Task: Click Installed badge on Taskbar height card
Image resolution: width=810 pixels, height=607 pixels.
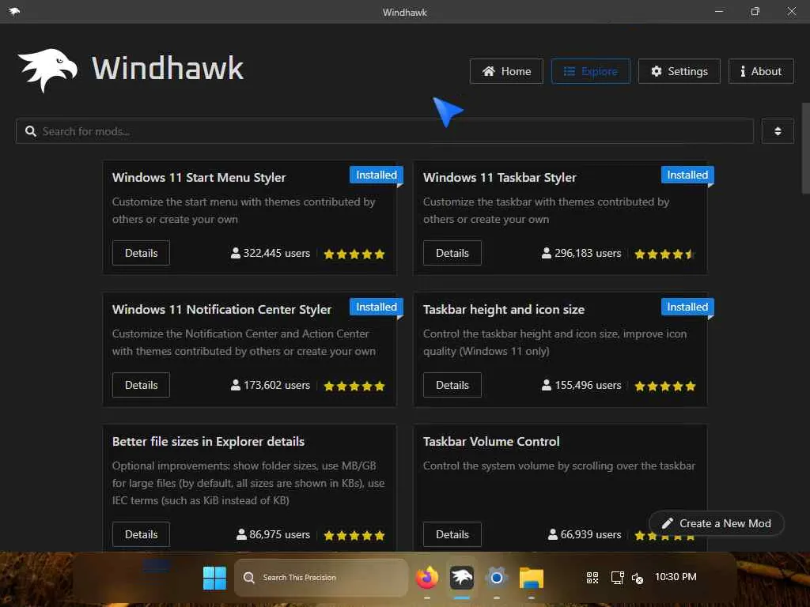Action: click(687, 307)
